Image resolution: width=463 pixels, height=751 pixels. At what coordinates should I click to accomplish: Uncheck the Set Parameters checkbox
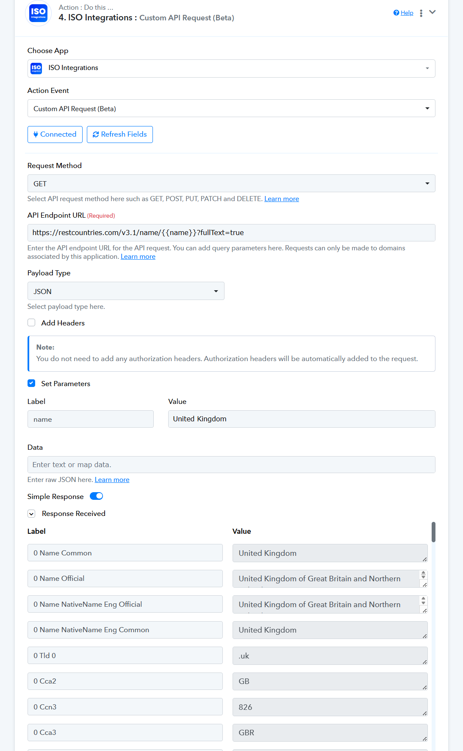tap(31, 383)
